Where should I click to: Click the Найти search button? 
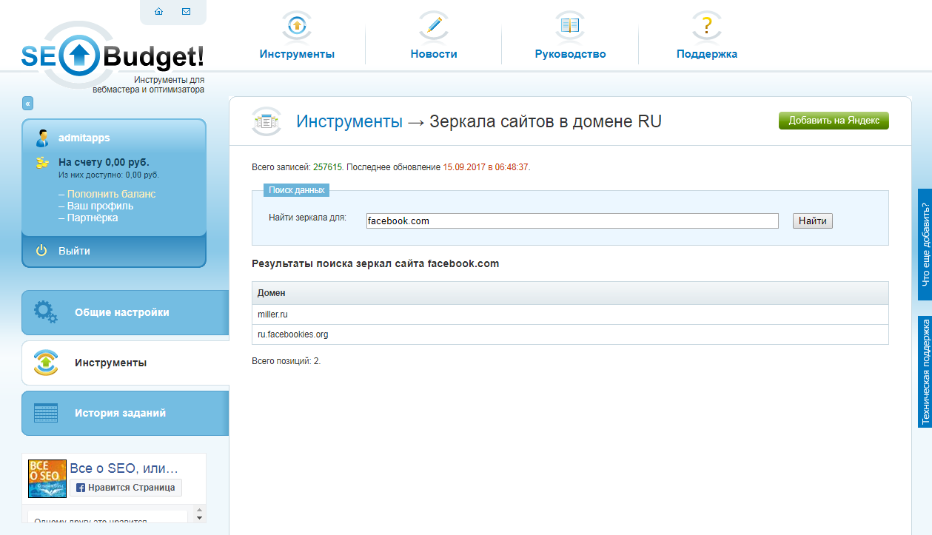[x=811, y=221]
